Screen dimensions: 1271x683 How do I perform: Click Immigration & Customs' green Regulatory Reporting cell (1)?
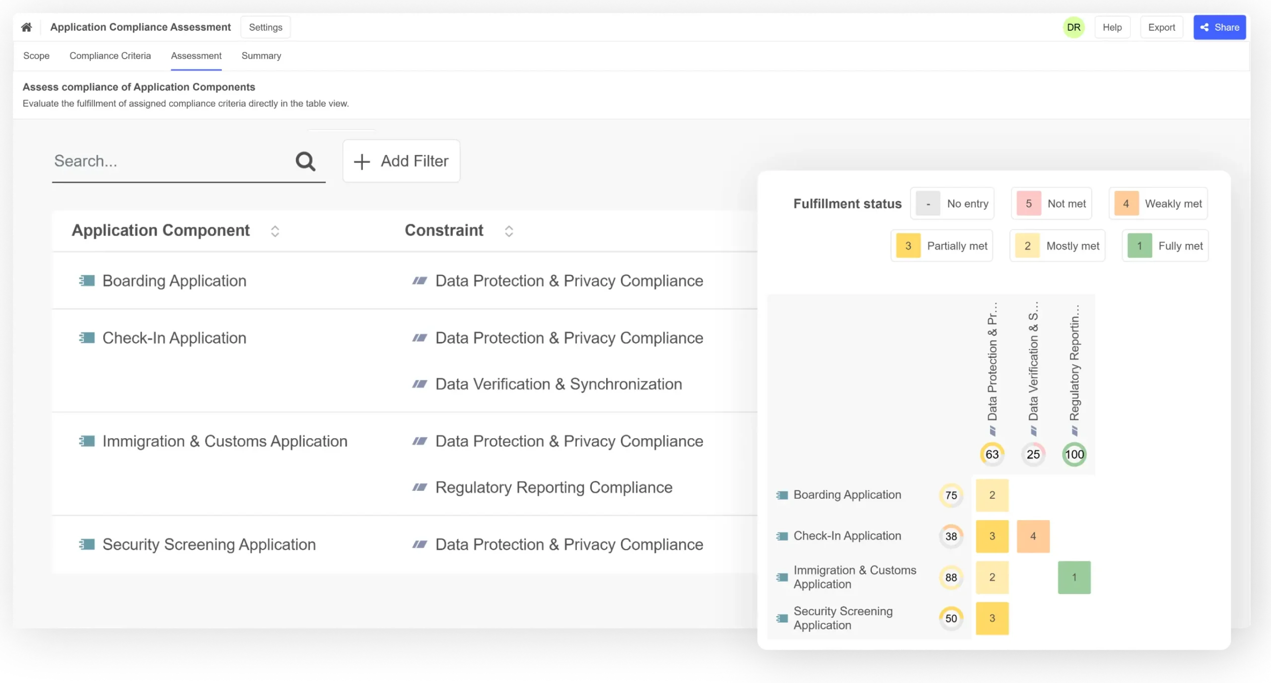(1074, 578)
